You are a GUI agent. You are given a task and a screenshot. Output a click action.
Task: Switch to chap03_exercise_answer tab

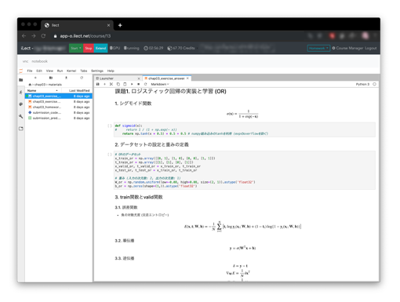click(166, 78)
